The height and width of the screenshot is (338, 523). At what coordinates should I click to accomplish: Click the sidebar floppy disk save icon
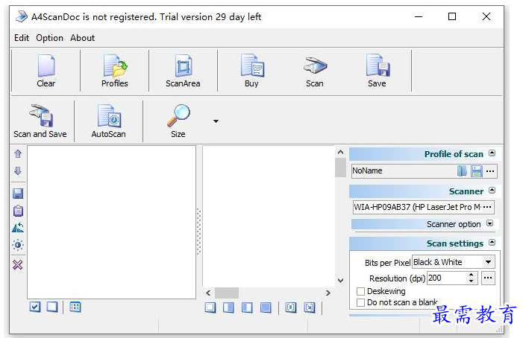point(18,194)
